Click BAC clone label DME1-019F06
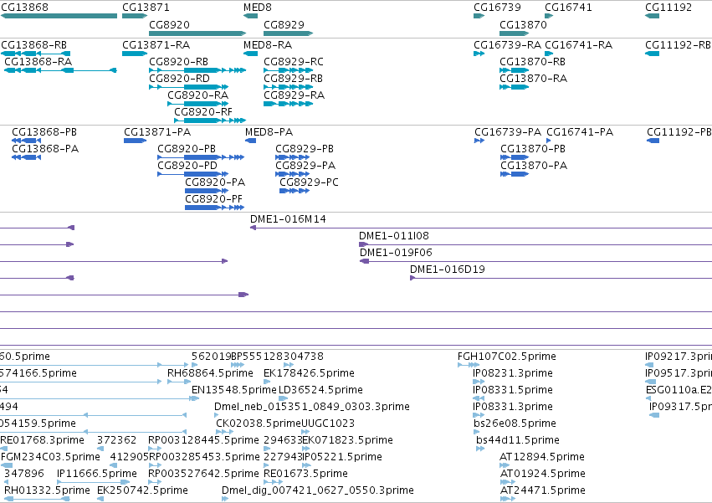712x503 pixels. (x=396, y=253)
